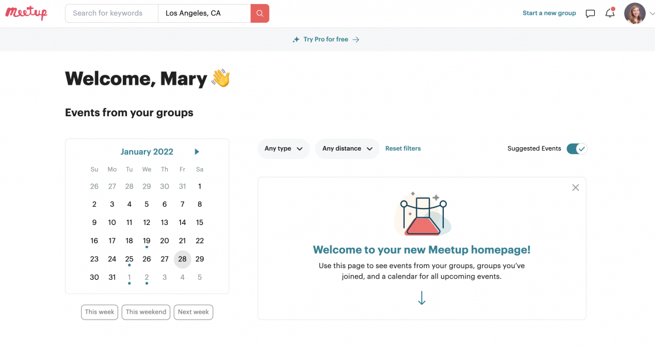
Task: Select January 22 in calendar
Action: tap(199, 241)
